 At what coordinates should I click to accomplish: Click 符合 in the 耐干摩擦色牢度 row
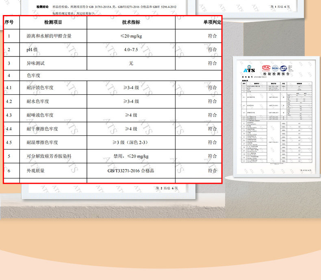pyautogui.click(x=212, y=129)
